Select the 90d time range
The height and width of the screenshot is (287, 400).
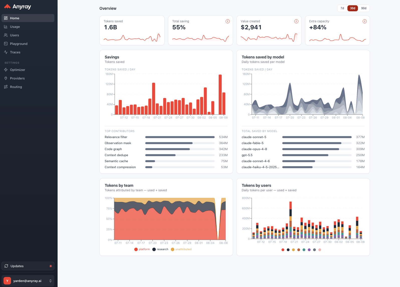pos(364,8)
